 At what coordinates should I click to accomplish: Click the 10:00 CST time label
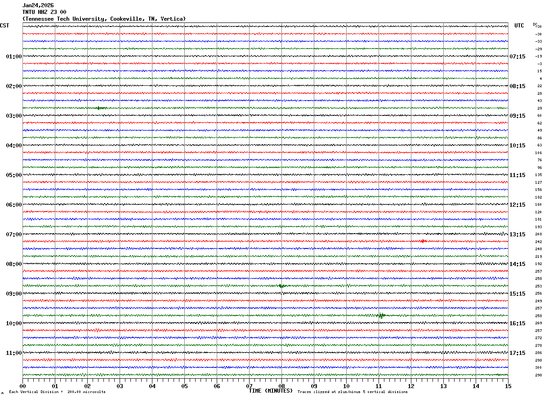[x=14, y=323]
